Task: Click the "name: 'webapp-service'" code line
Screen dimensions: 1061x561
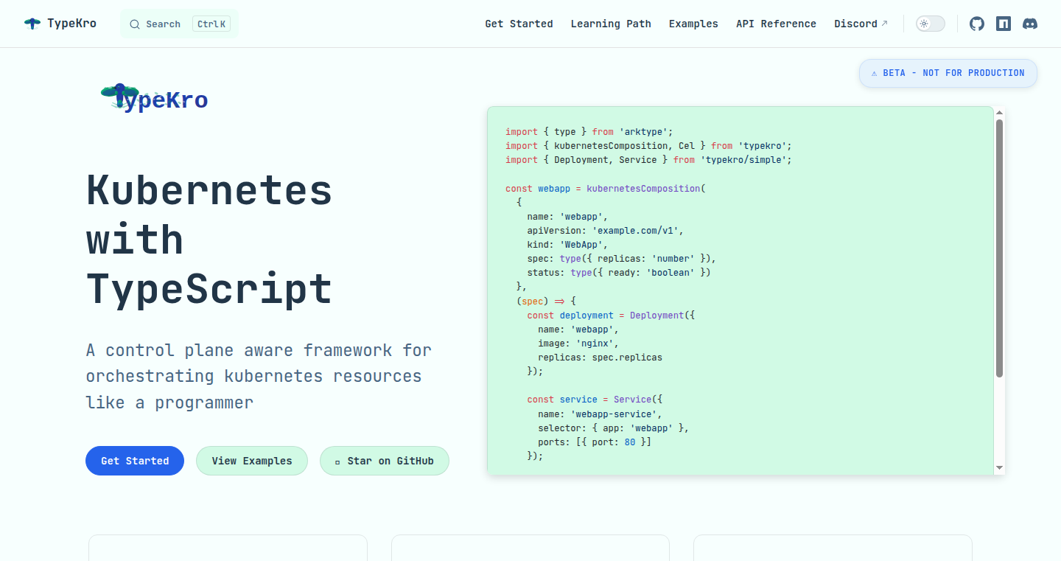Action: click(600, 414)
